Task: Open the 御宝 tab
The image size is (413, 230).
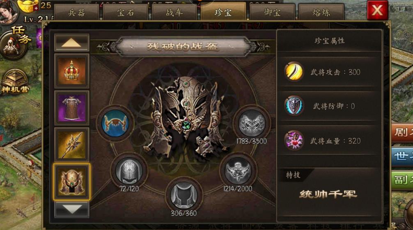Action: (x=272, y=12)
